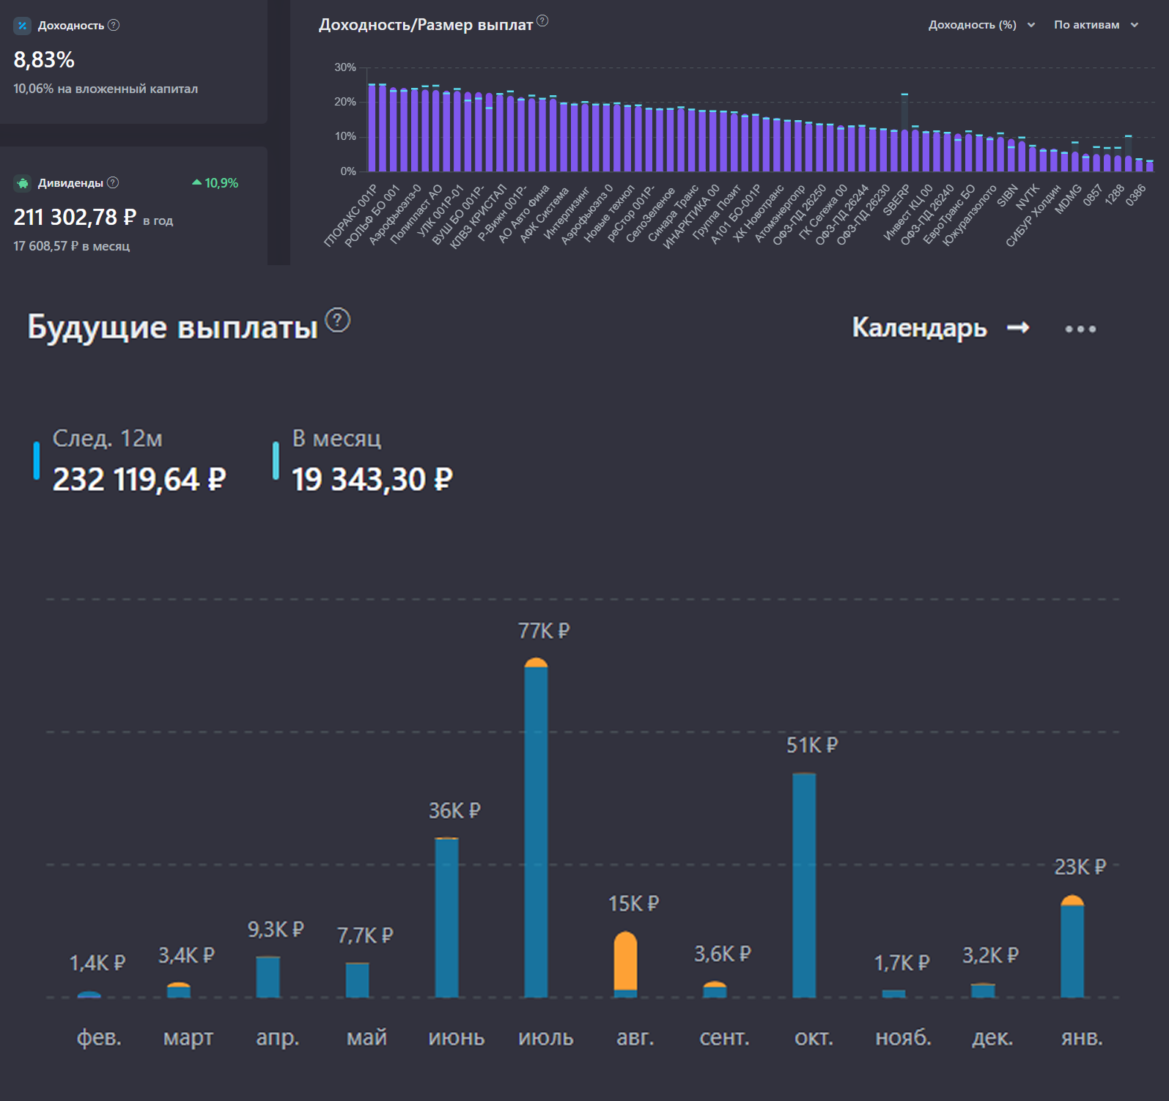Viewport: 1169px width, 1101px height.
Task: Click the percent icon beside Доходность
Action: 22,26
